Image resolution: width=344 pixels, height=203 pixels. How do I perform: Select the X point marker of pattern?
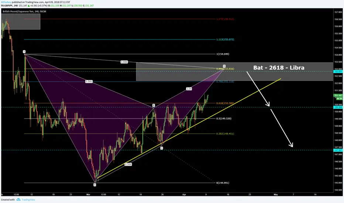click(x=24, y=52)
